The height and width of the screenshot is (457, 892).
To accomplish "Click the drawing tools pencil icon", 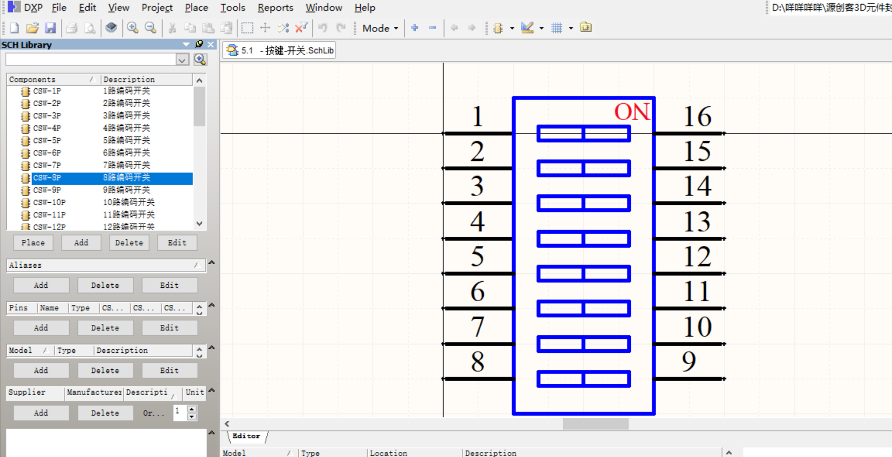I will pyautogui.click(x=527, y=28).
